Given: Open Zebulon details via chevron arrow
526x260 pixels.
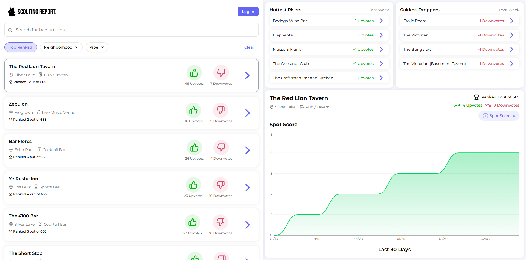Looking at the screenshot, I should pos(247,113).
